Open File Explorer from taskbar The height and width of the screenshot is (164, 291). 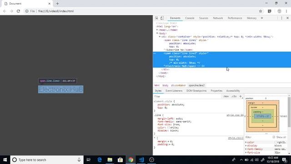110,160
